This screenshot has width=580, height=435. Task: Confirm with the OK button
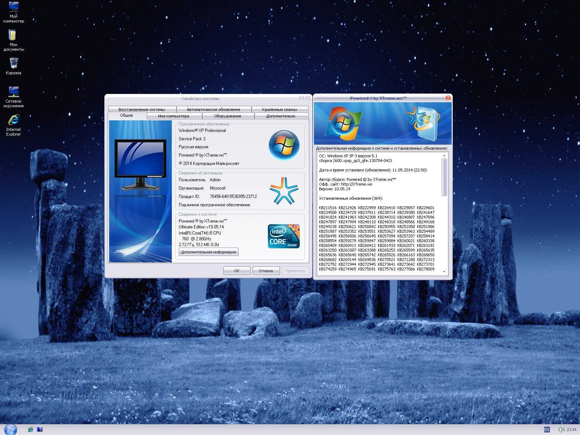(x=237, y=271)
